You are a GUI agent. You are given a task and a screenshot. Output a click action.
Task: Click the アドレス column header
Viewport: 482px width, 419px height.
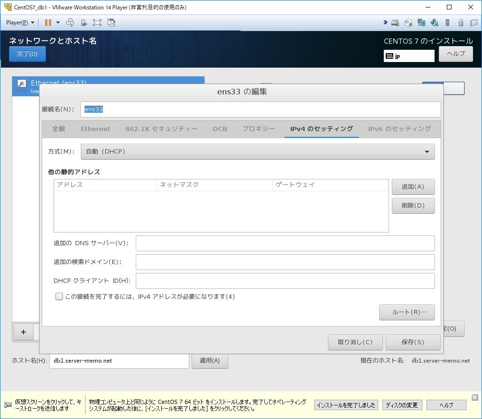(x=105, y=185)
